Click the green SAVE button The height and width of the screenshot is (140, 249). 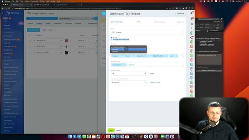(111, 130)
